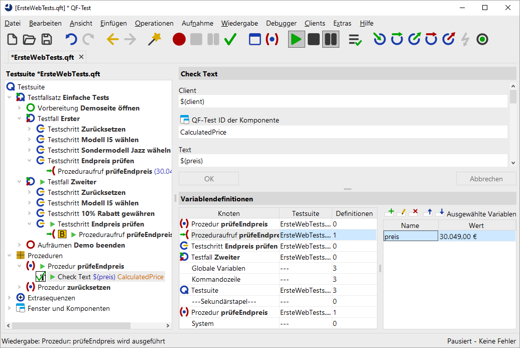
Task: Collapse the Prozeduren node
Action: click(9, 256)
